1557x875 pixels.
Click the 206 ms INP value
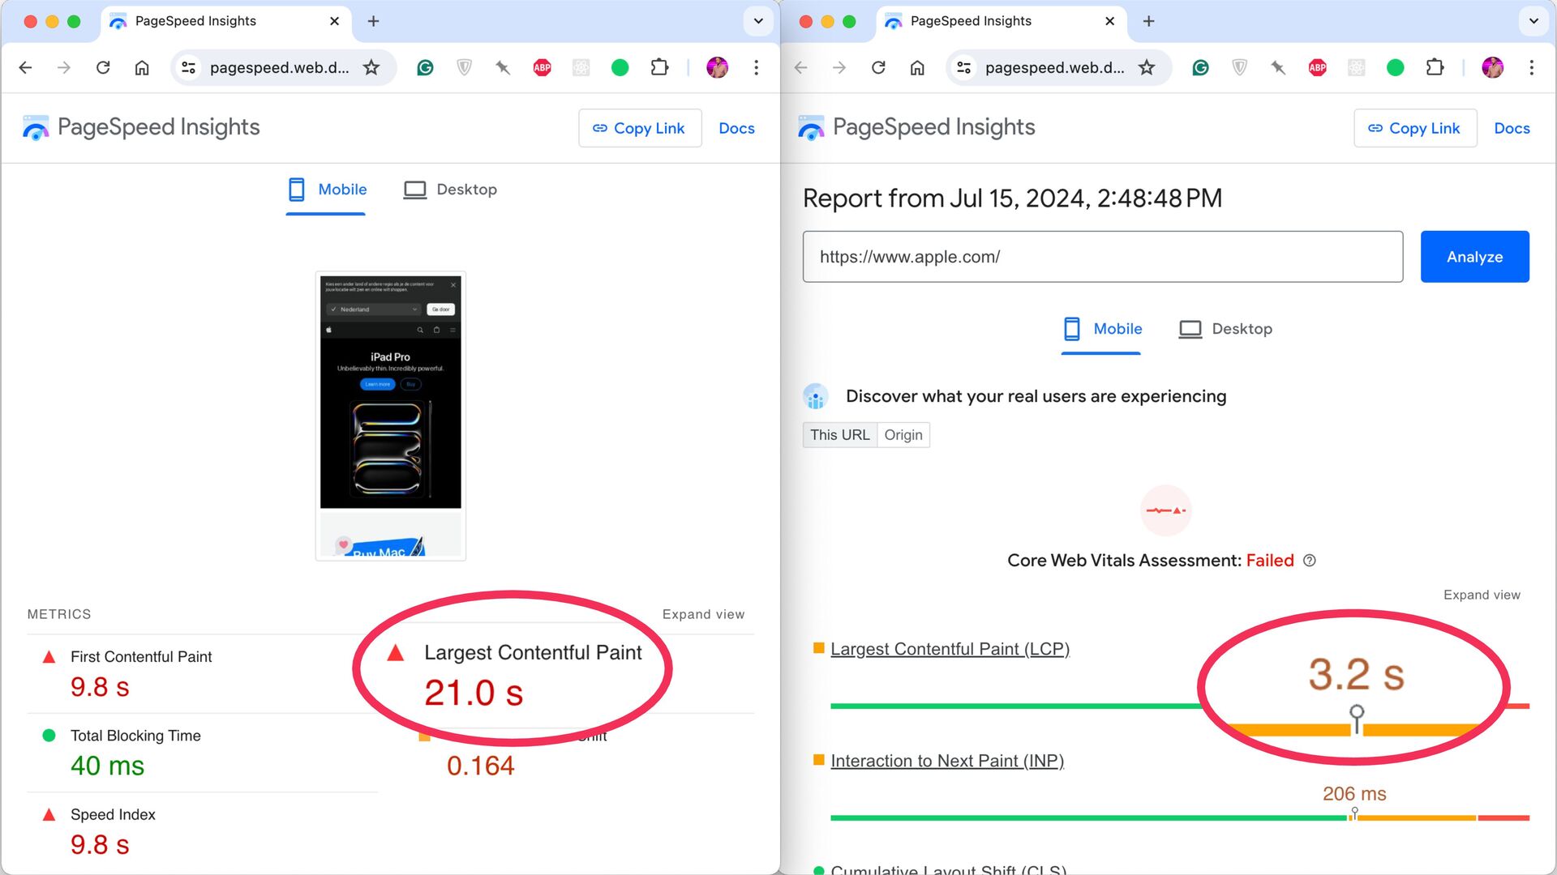(1354, 794)
